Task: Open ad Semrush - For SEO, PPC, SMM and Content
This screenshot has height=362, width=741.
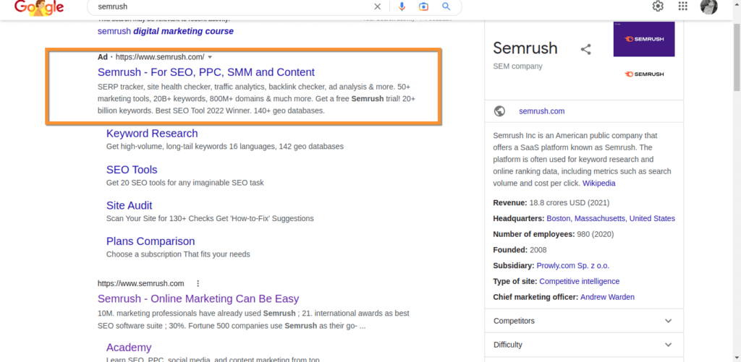Action: pyautogui.click(x=206, y=72)
